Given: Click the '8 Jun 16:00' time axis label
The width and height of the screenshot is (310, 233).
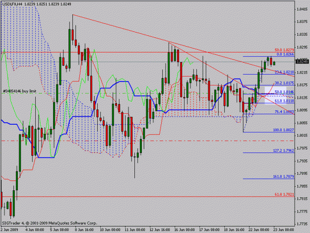Looking at the screenshot, I should coord(84,230).
